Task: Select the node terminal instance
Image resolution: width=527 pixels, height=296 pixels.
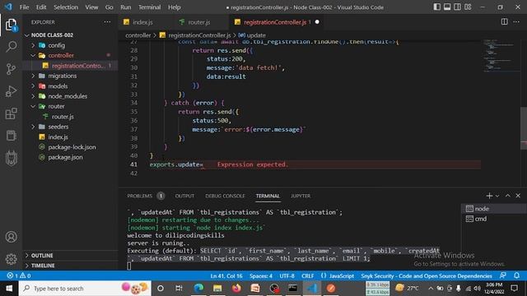Action: click(494, 209)
